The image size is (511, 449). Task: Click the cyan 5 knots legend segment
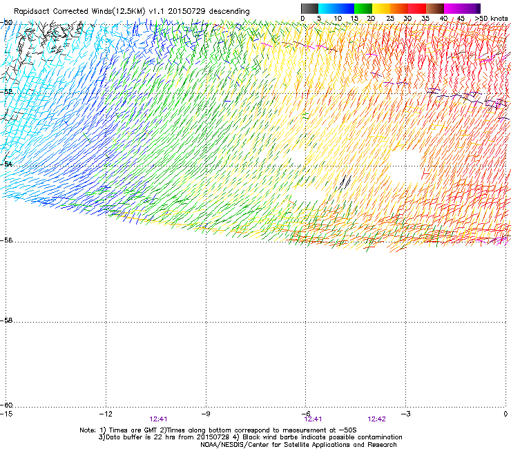point(327,8)
